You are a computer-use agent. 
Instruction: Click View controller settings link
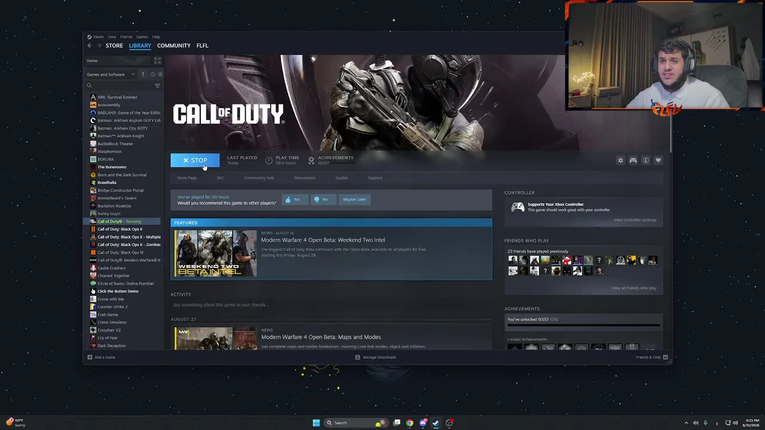pos(635,220)
